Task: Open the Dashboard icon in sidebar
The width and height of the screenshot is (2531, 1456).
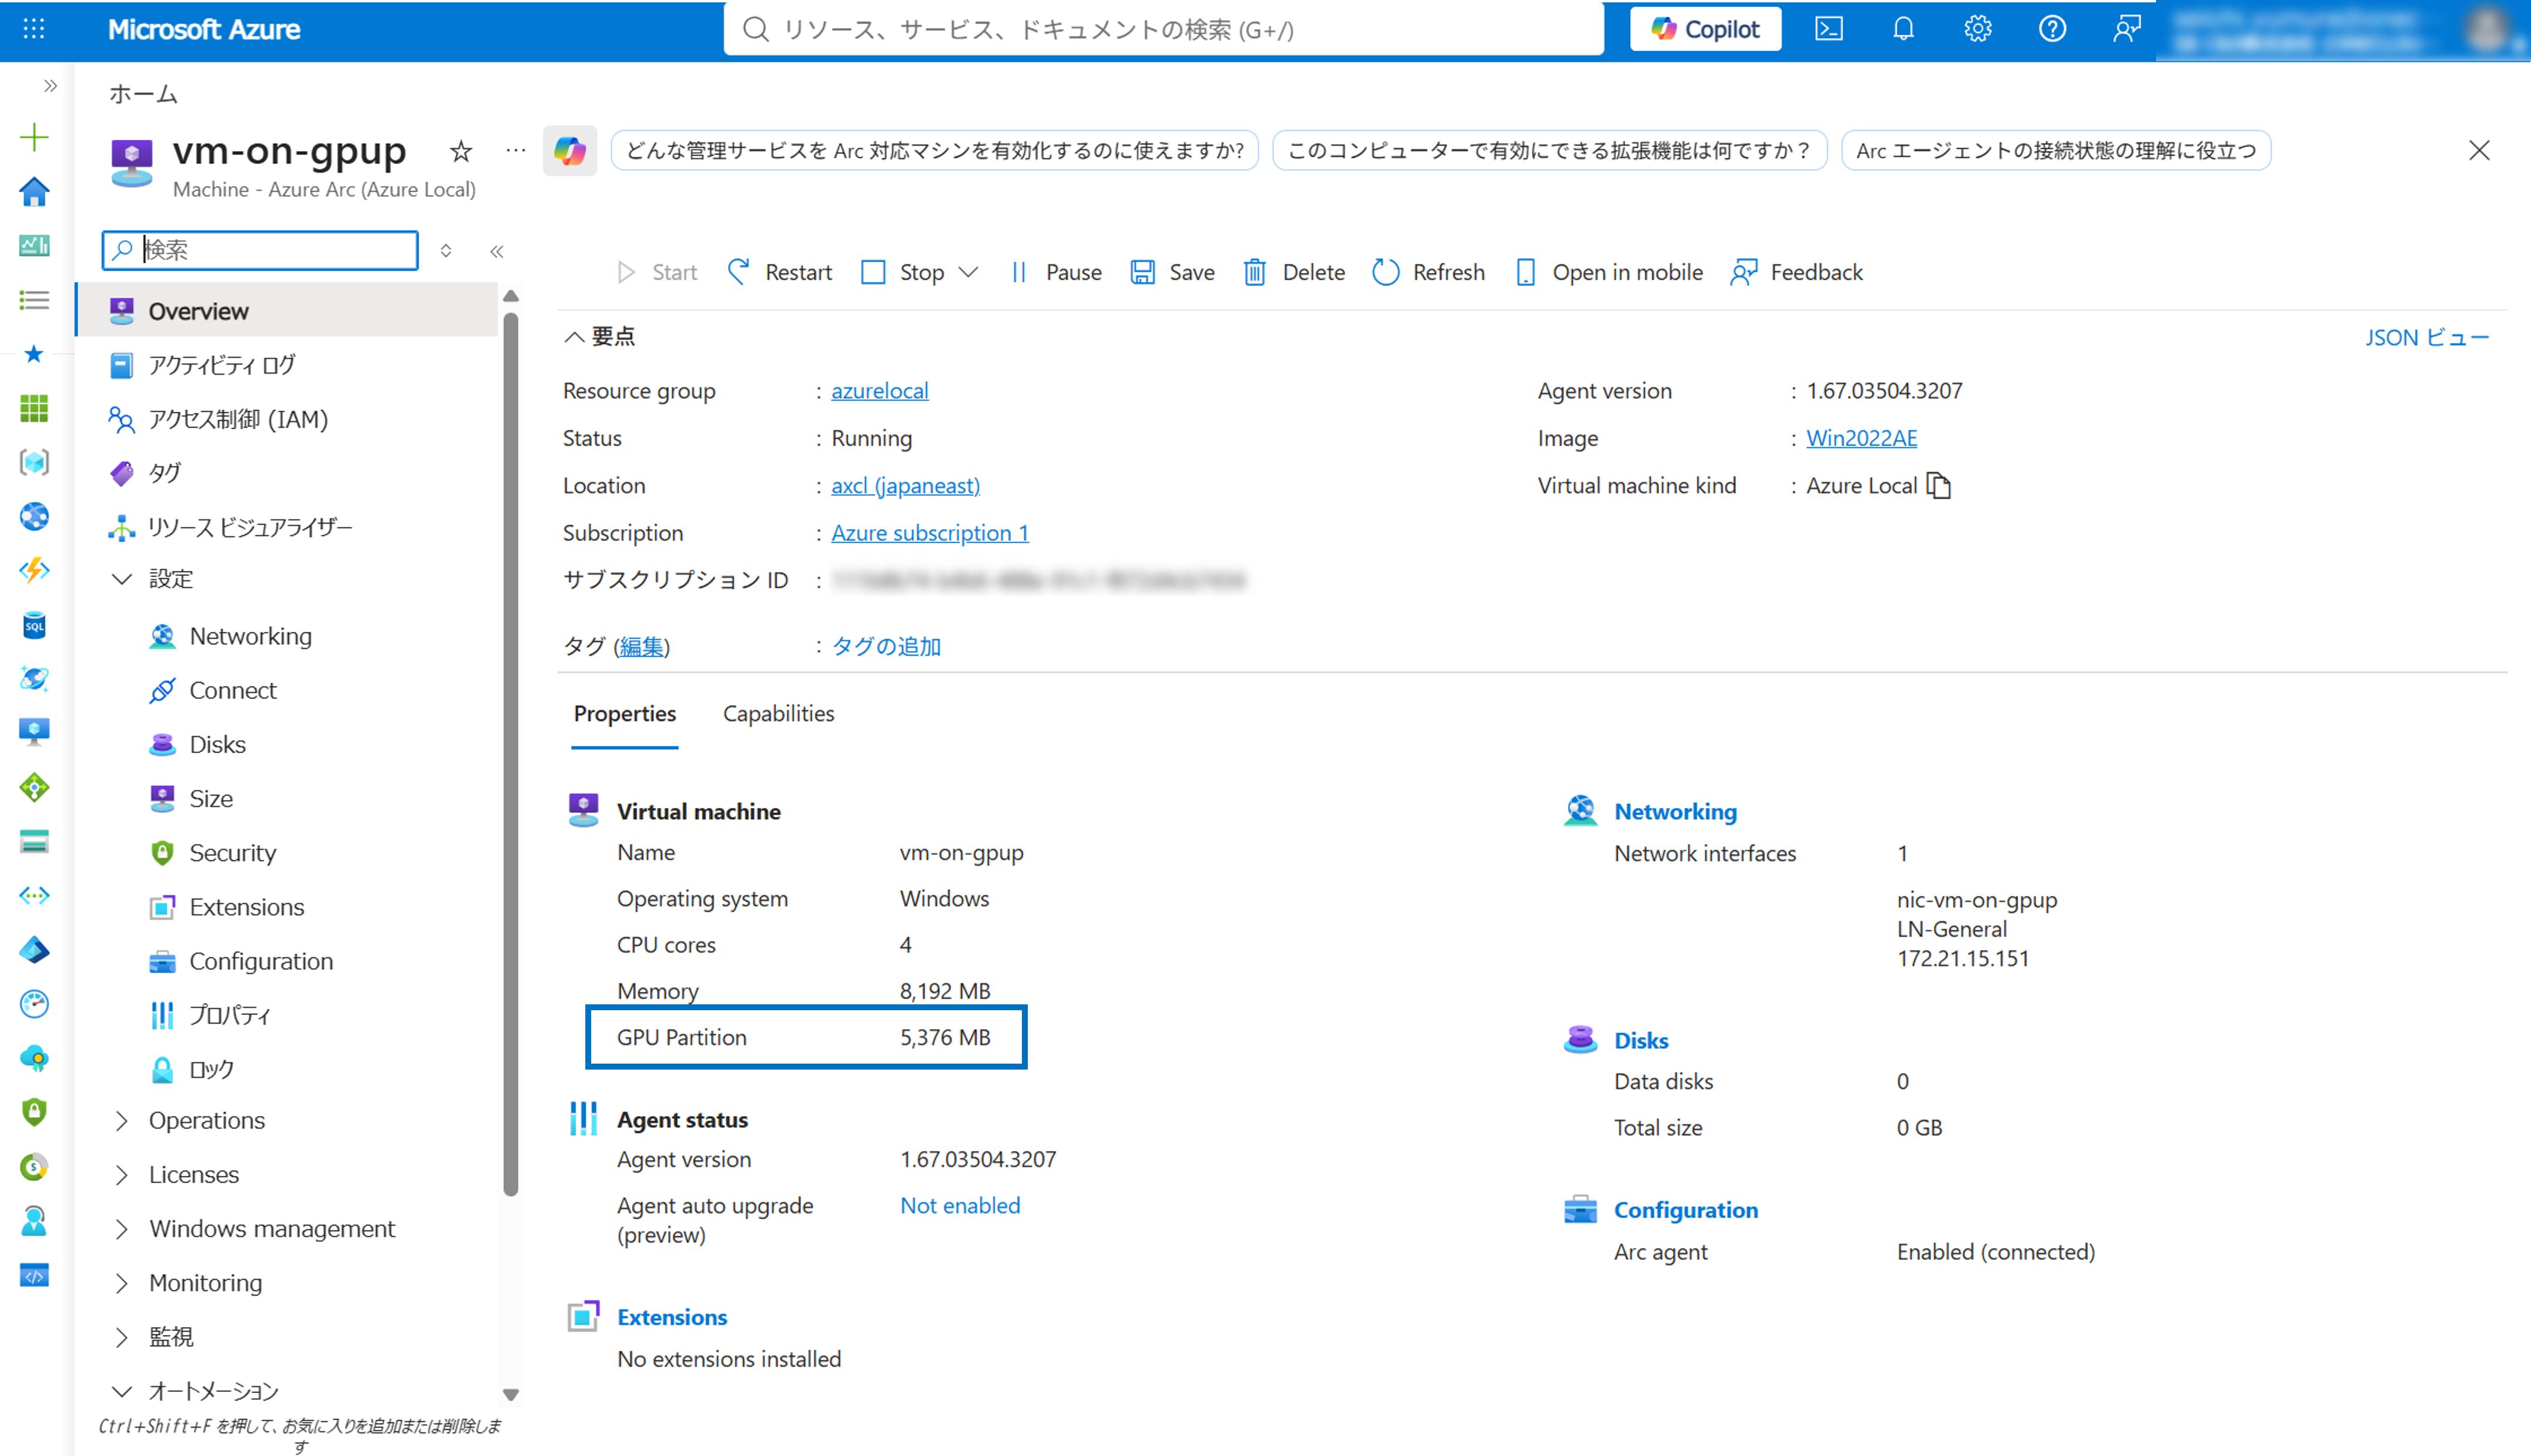Action: 34,245
